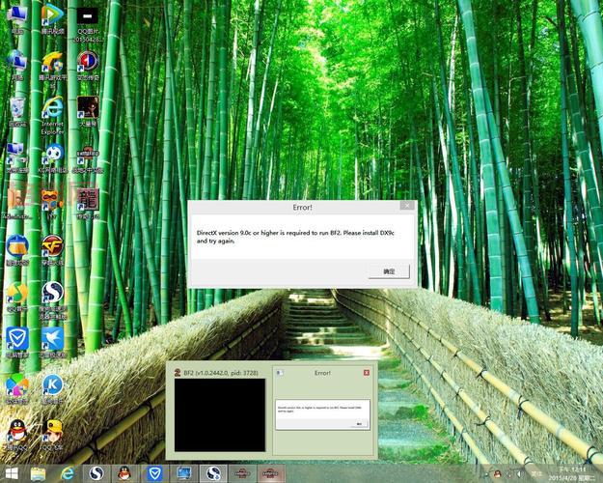
Task: Open the Tencent Game Platform shortcut
Action: [x=53, y=70]
